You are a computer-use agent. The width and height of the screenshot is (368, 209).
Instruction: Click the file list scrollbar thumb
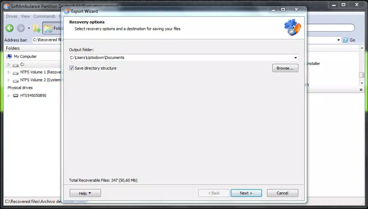coord(362,75)
